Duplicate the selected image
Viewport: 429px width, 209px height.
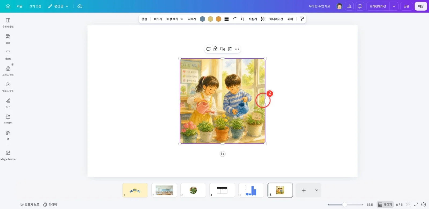click(x=223, y=49)
